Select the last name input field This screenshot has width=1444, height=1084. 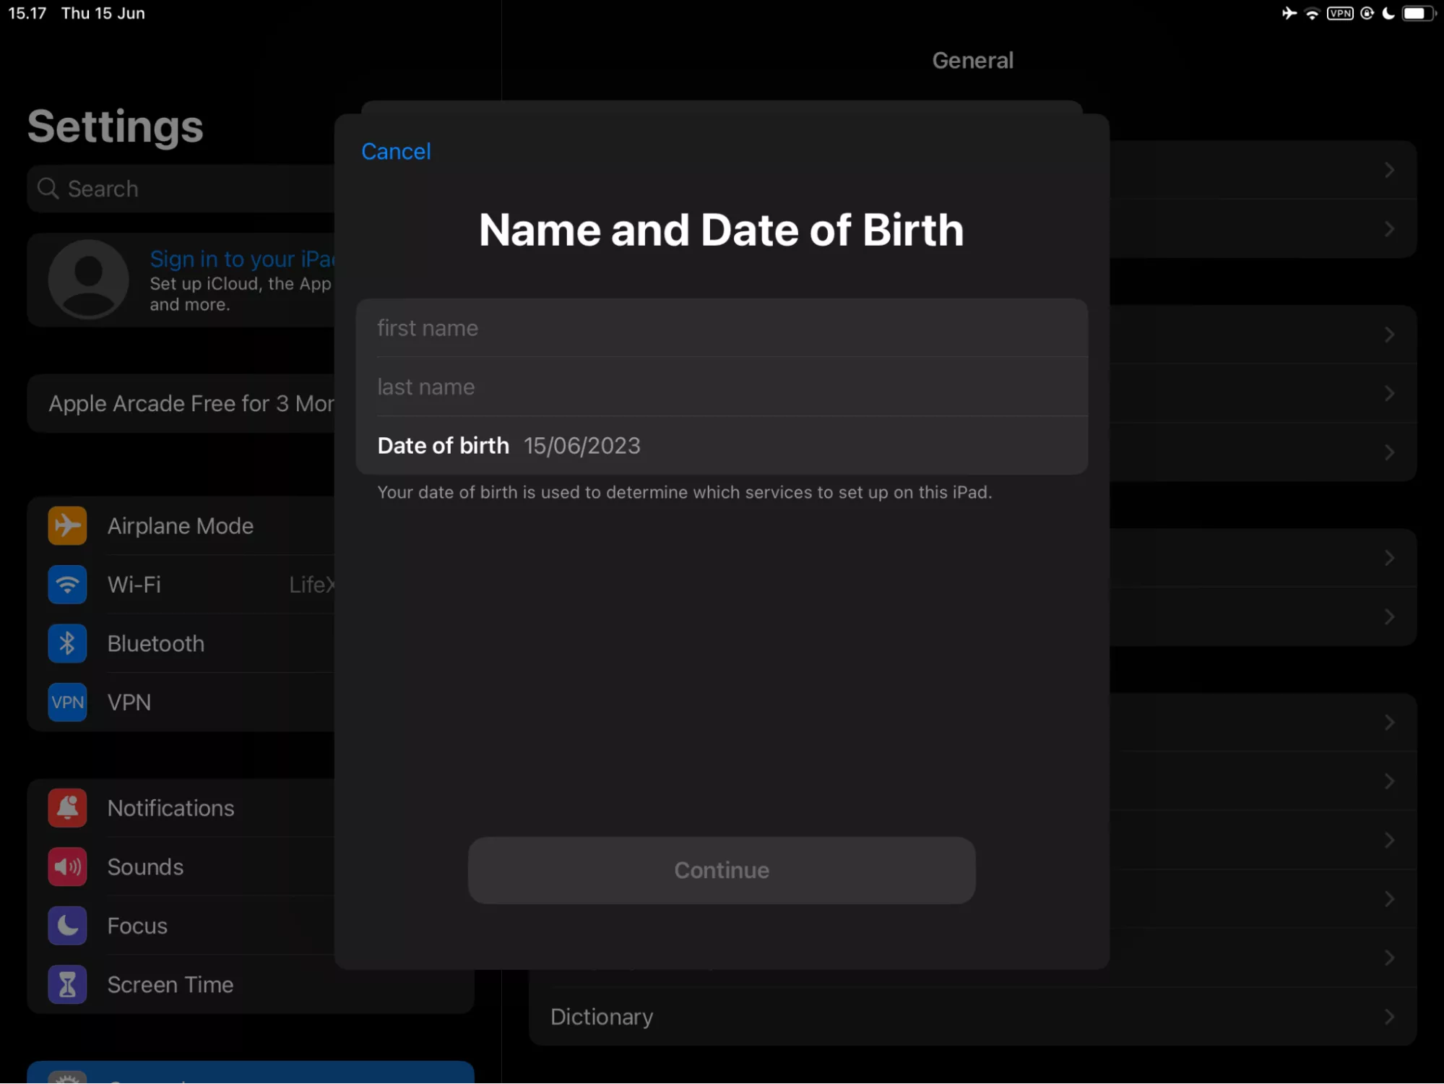coord(722,386)
